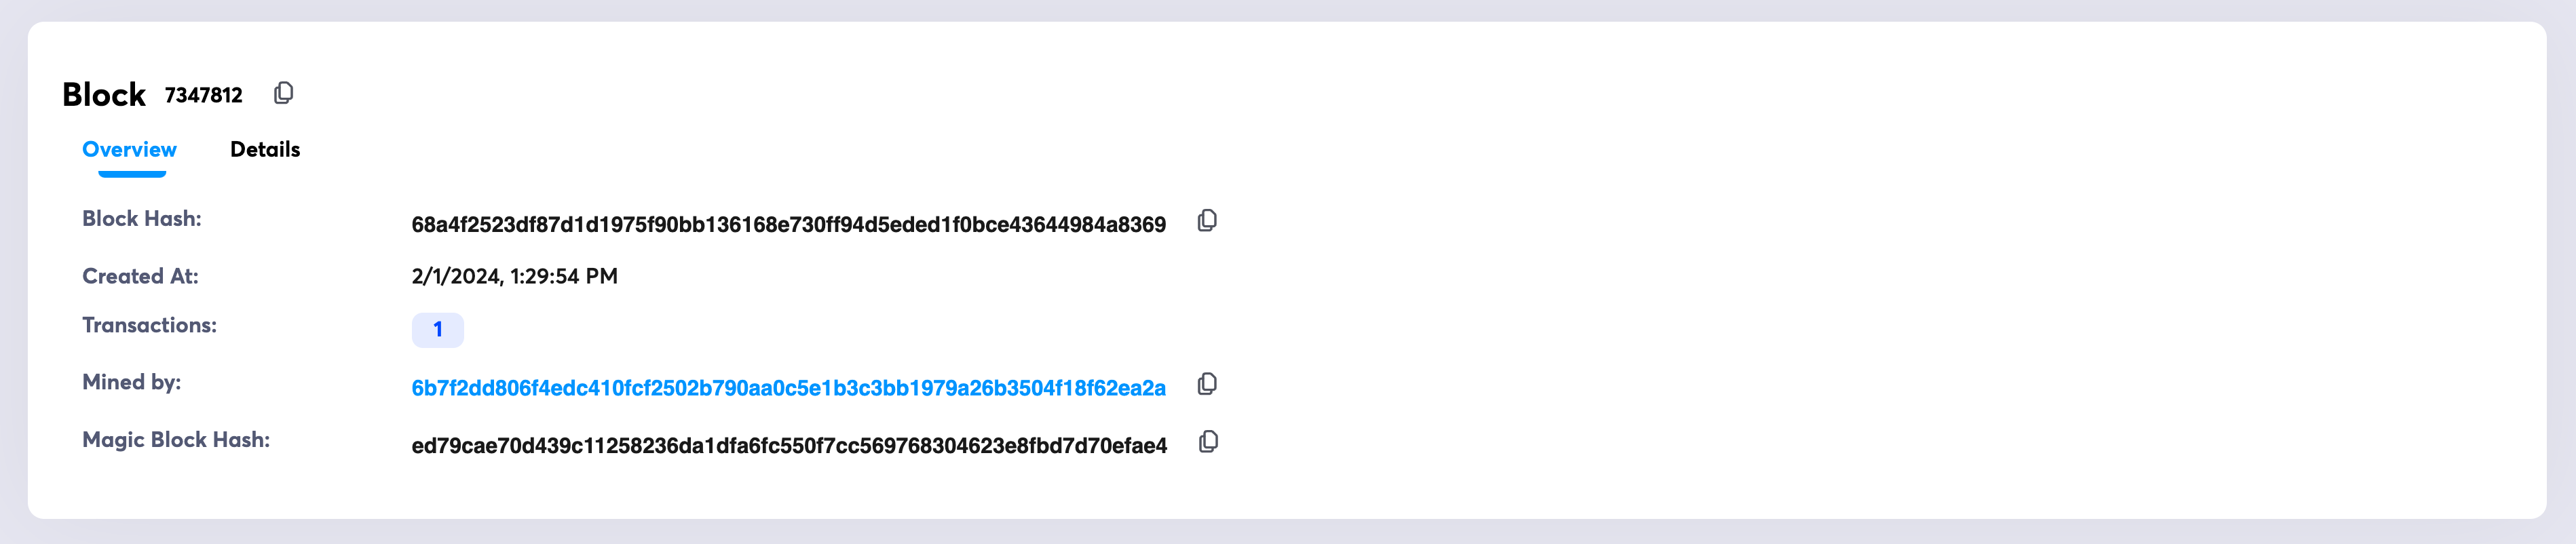The image size is (2576, 544).
Task: Click the Created At timestamp value
Action: [x=514, y=277]
